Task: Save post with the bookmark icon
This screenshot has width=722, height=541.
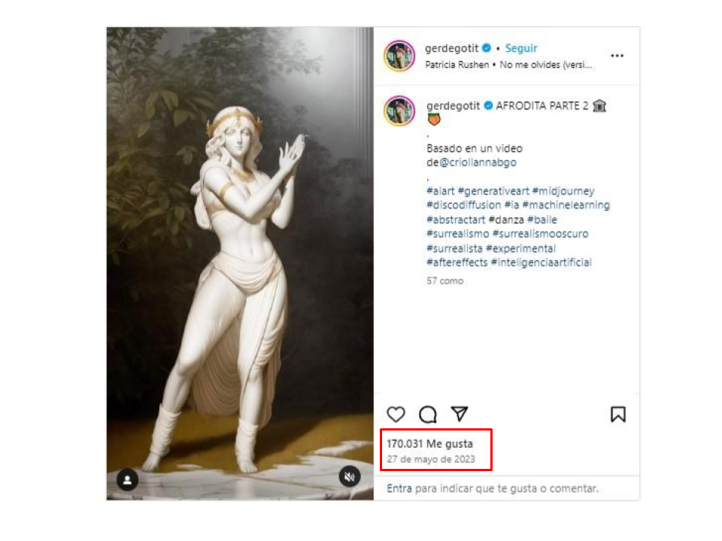Action: coord(618,414)
